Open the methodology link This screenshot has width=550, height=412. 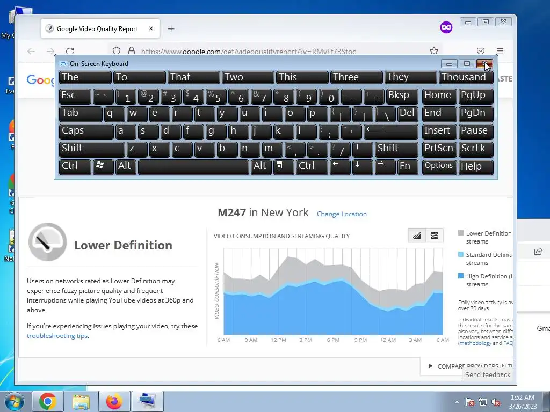pos(475,343)
